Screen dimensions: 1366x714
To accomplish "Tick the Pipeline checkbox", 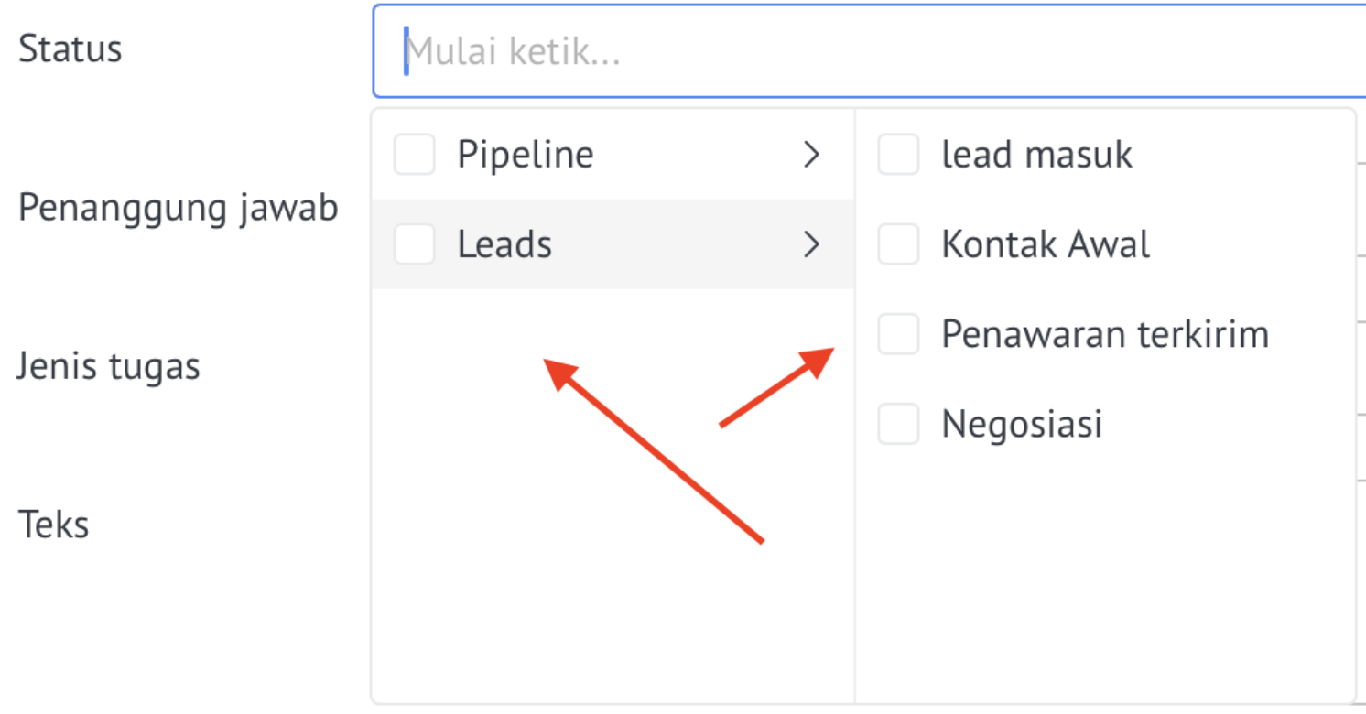I will point(414,154).
